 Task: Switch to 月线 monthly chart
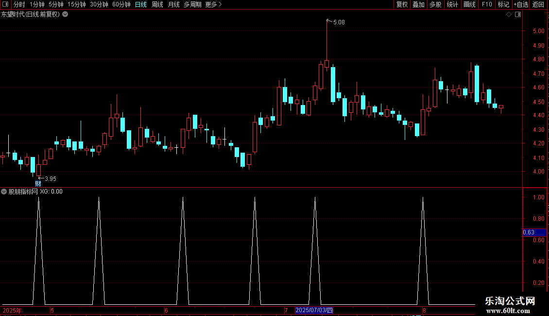[x=173, y=4]
